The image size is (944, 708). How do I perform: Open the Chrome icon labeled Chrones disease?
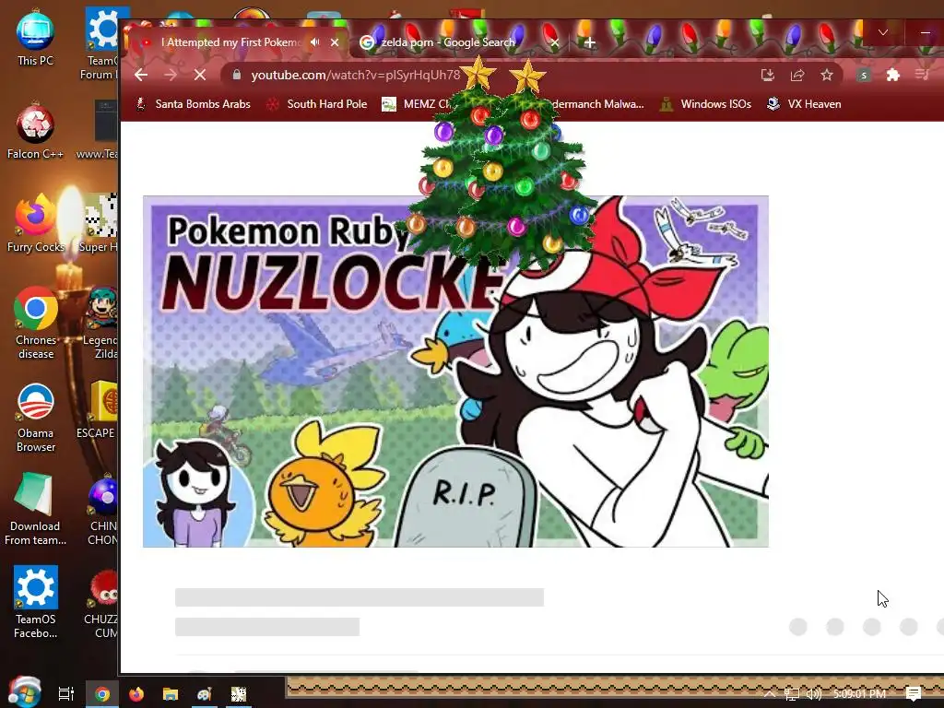[35, 324]
